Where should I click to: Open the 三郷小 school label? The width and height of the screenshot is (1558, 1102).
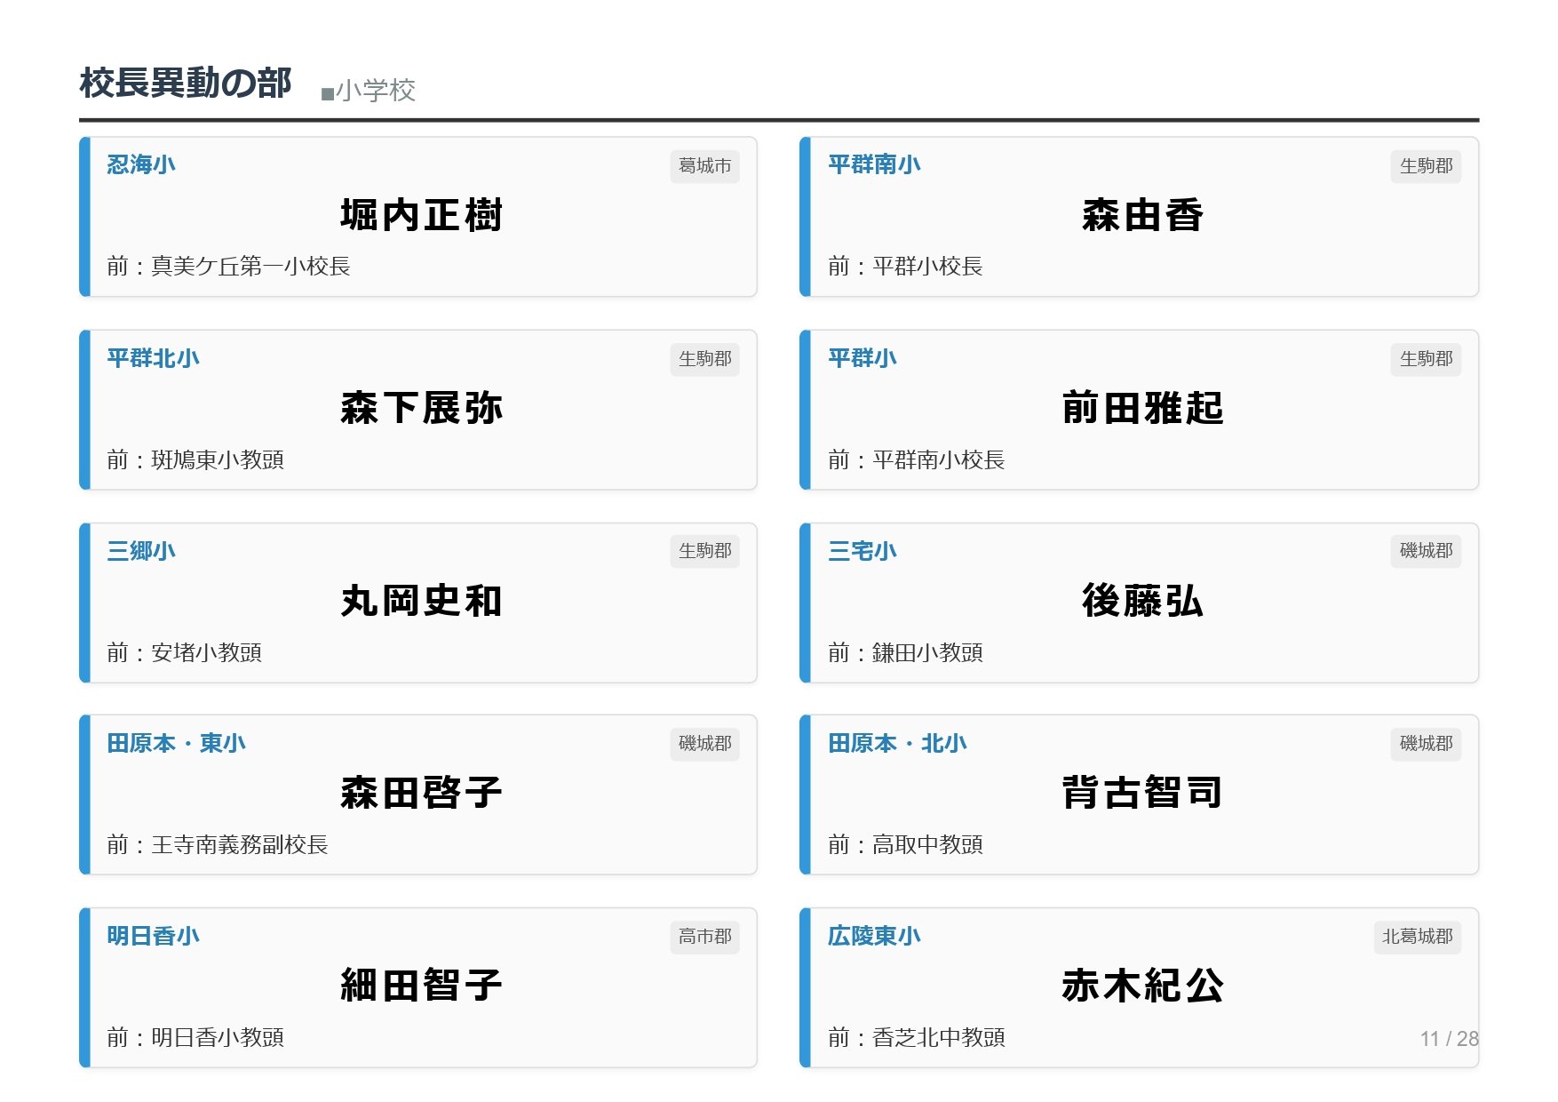point(140,551)
